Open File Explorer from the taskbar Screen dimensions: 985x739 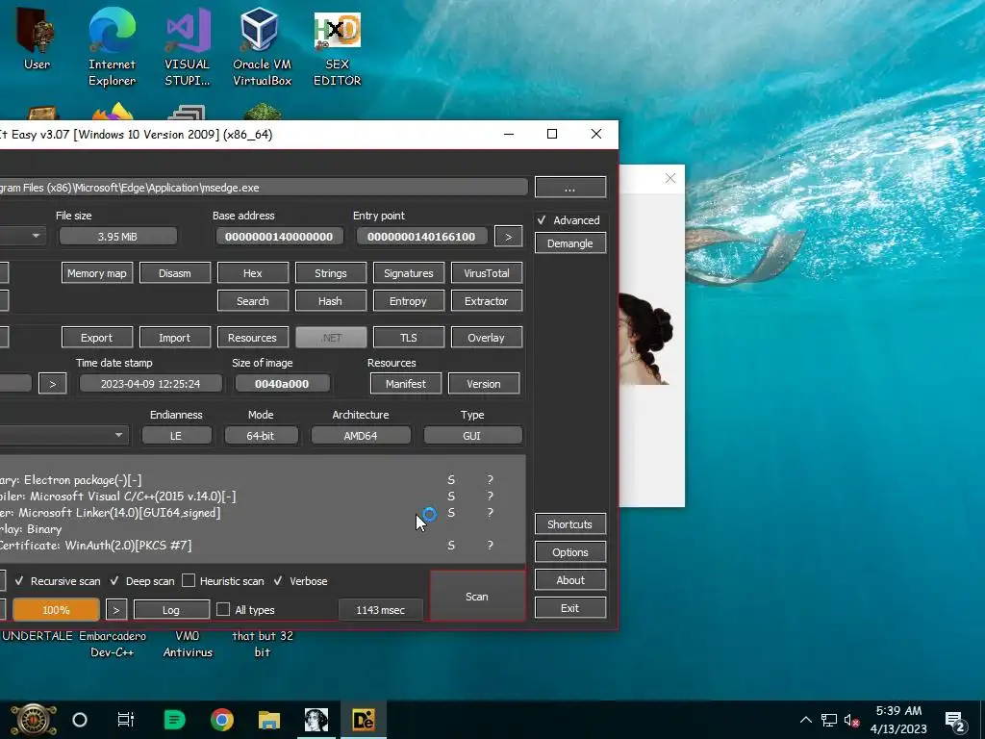(x=269, y=720)
